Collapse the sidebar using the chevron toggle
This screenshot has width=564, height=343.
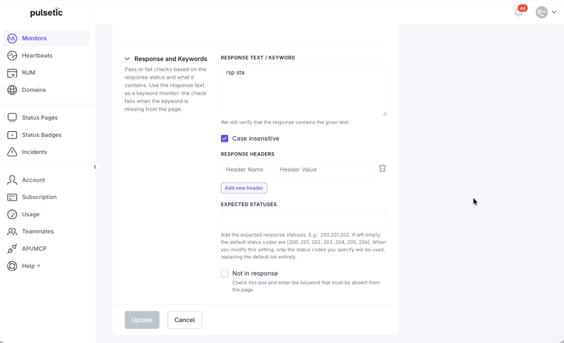(95, 167)
